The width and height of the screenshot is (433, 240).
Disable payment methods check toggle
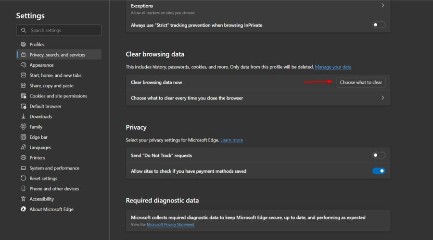pyautogui.click(x=379, y=171)
